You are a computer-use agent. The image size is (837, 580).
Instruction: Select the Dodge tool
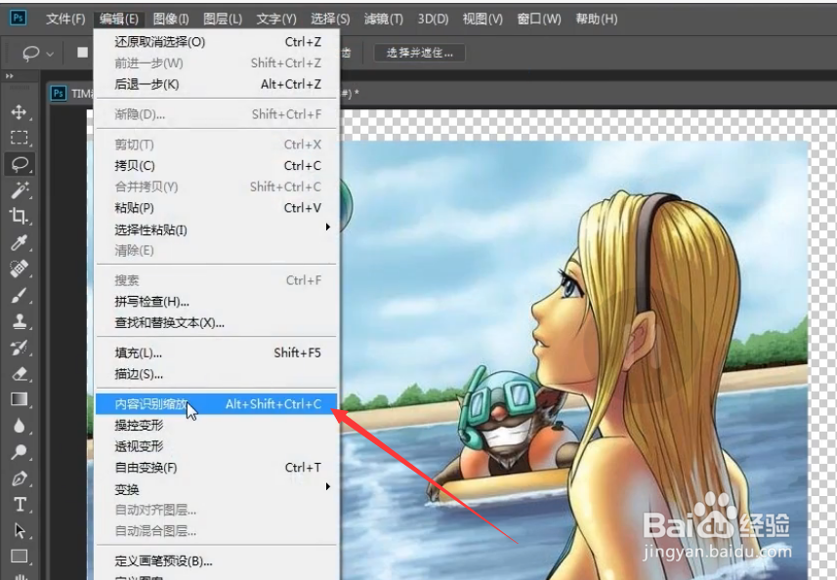tap(20, 452)
